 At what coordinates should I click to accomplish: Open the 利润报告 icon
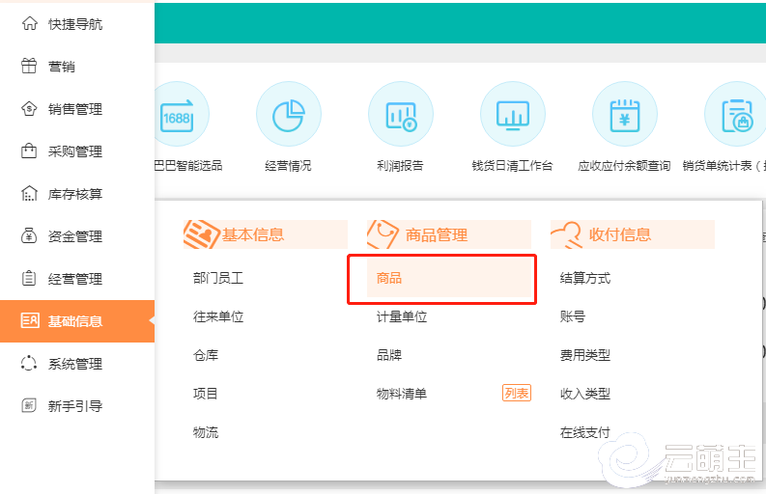pyautogui.click(x=399, y=115)
